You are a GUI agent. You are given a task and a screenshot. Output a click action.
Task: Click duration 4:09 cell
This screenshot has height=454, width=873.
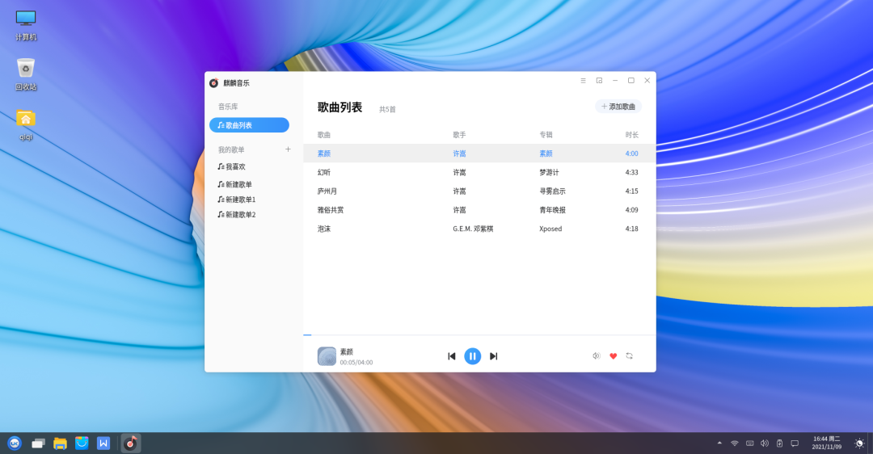pos(631,210)
